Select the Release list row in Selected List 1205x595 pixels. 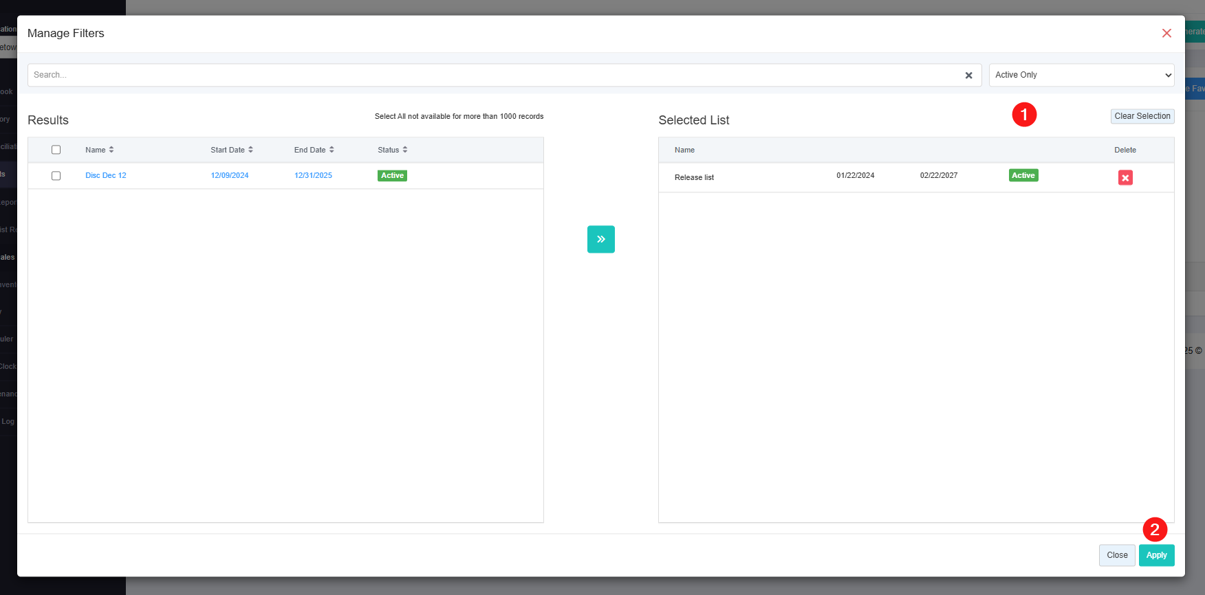coord(695,177)
